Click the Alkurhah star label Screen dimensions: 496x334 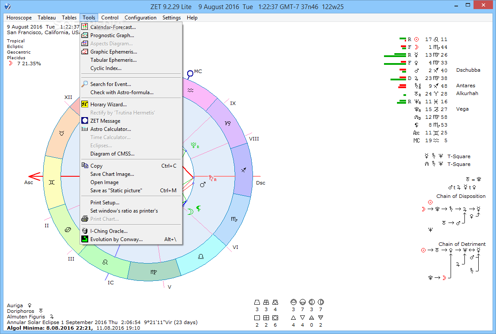(x=467, y=93)
